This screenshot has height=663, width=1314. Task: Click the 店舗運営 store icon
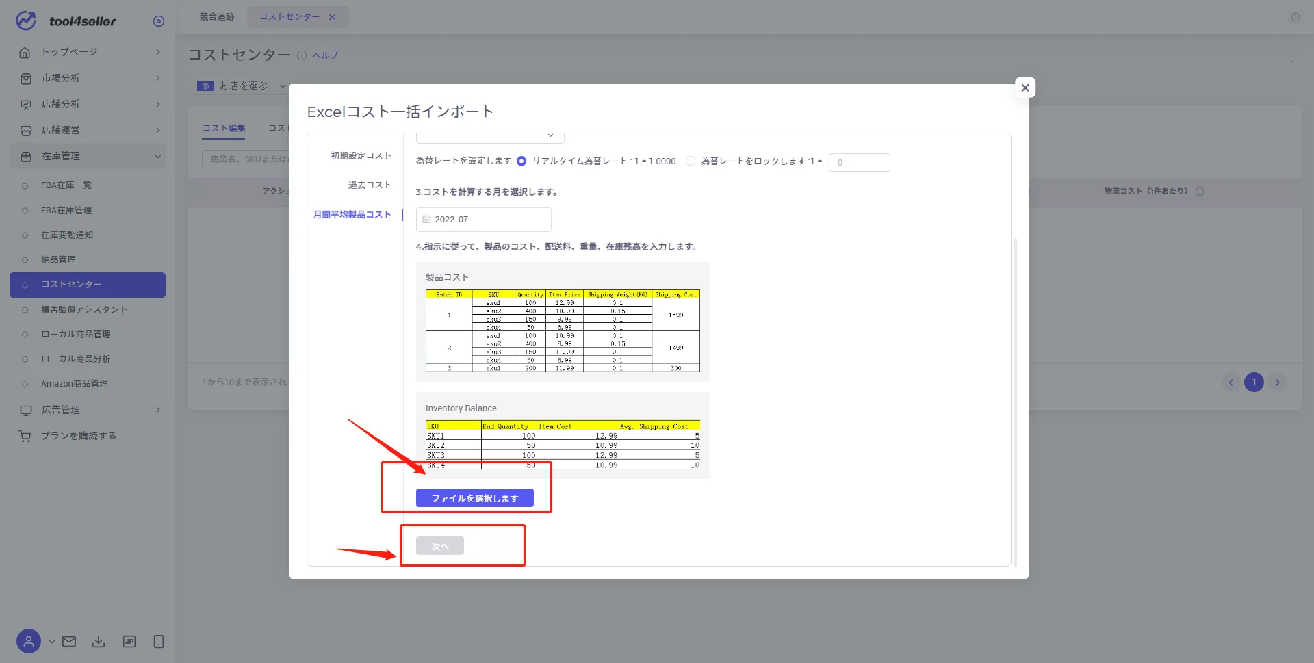(25, 130)
